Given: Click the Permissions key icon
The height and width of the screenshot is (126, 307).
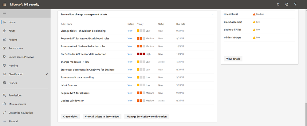Looking at the screenshot, I should [x=4, y=96].
